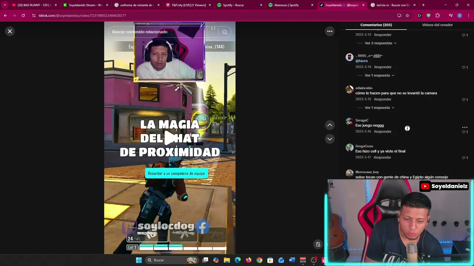Screen dimensions: 474x266
Task: Expand 'Ver 2 respuestas' thread
Action: (x=380, y=43)
